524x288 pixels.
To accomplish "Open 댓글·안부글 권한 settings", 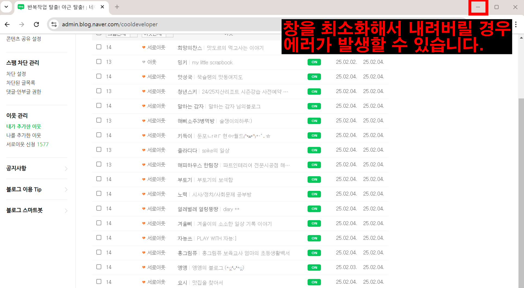I will click(x=24, y=92).
